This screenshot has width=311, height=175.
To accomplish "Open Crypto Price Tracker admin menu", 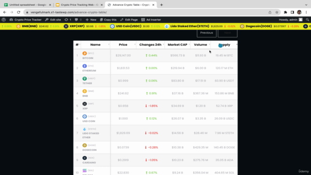I will [26, 19].
